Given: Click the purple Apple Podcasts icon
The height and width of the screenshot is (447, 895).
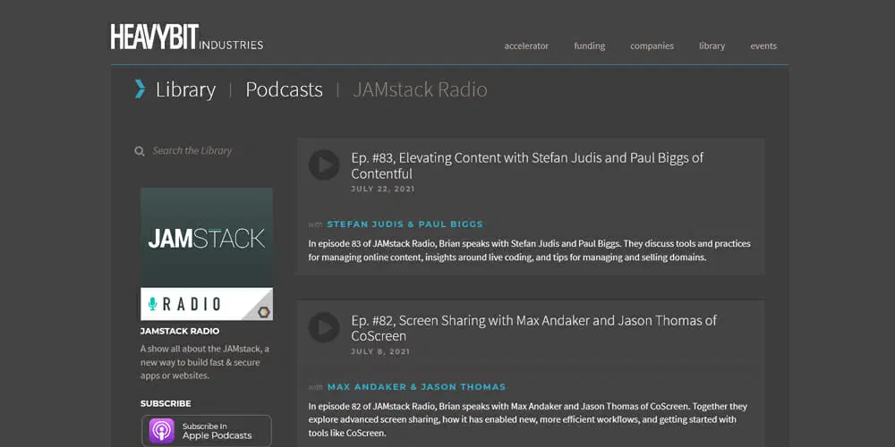Looking at the screenshot, I should pos(161,431).
